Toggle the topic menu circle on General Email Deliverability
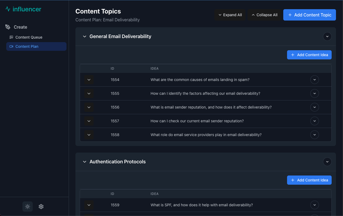 pyautogui.click(x=327, y=36)
